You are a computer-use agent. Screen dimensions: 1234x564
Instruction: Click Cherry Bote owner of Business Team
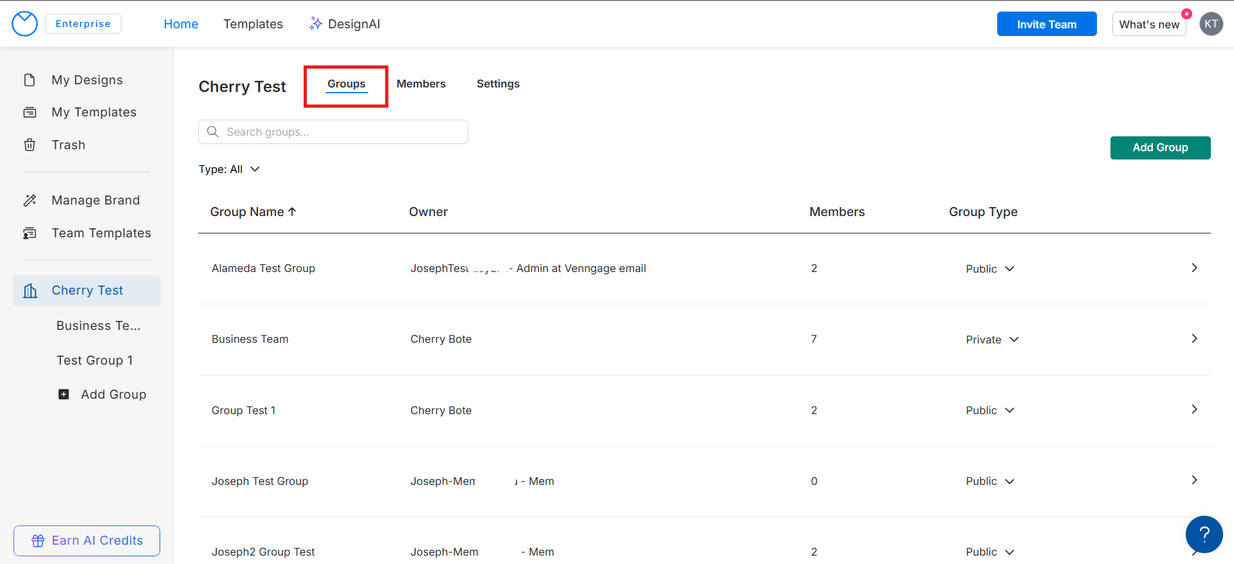(x=441, y=339)
